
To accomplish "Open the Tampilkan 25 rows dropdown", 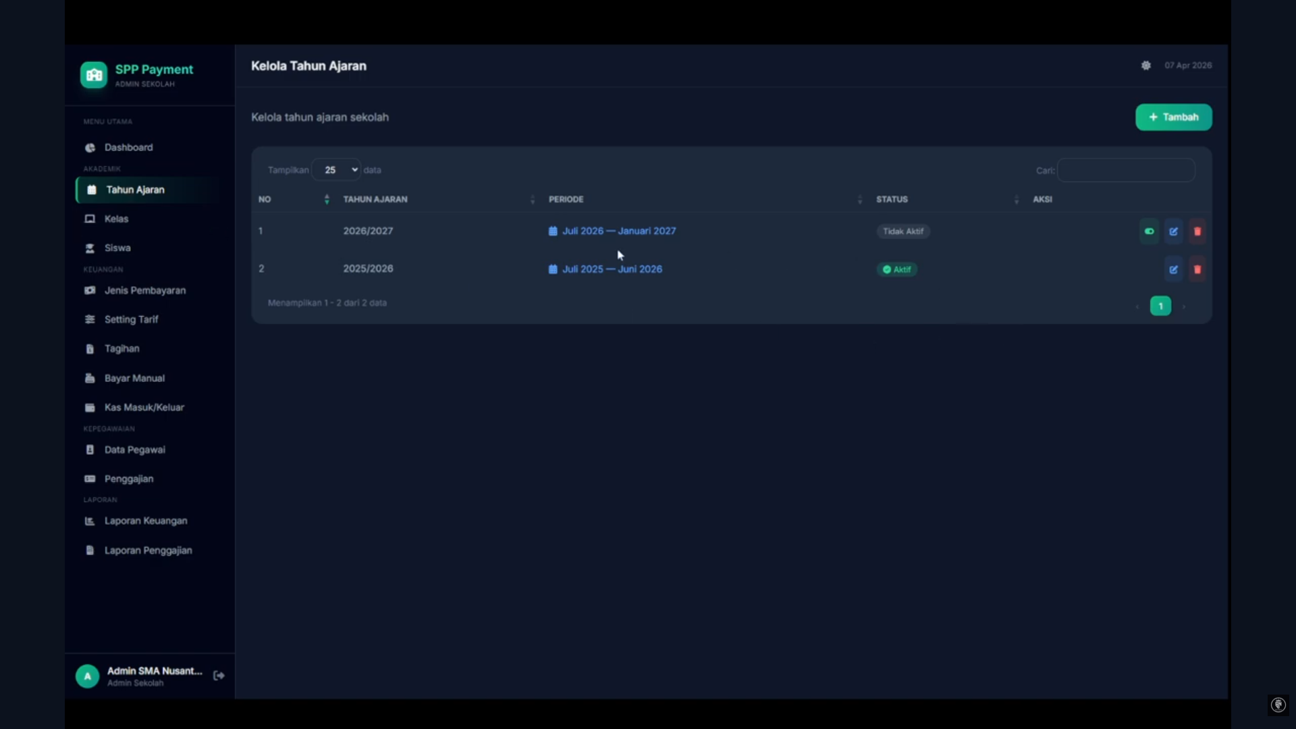I will 336,170.
